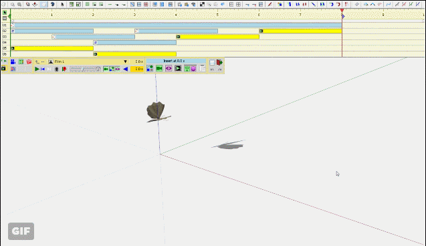Select track 02 label
426x246 pixels.
pyautogui.click(x=5, y=31)
